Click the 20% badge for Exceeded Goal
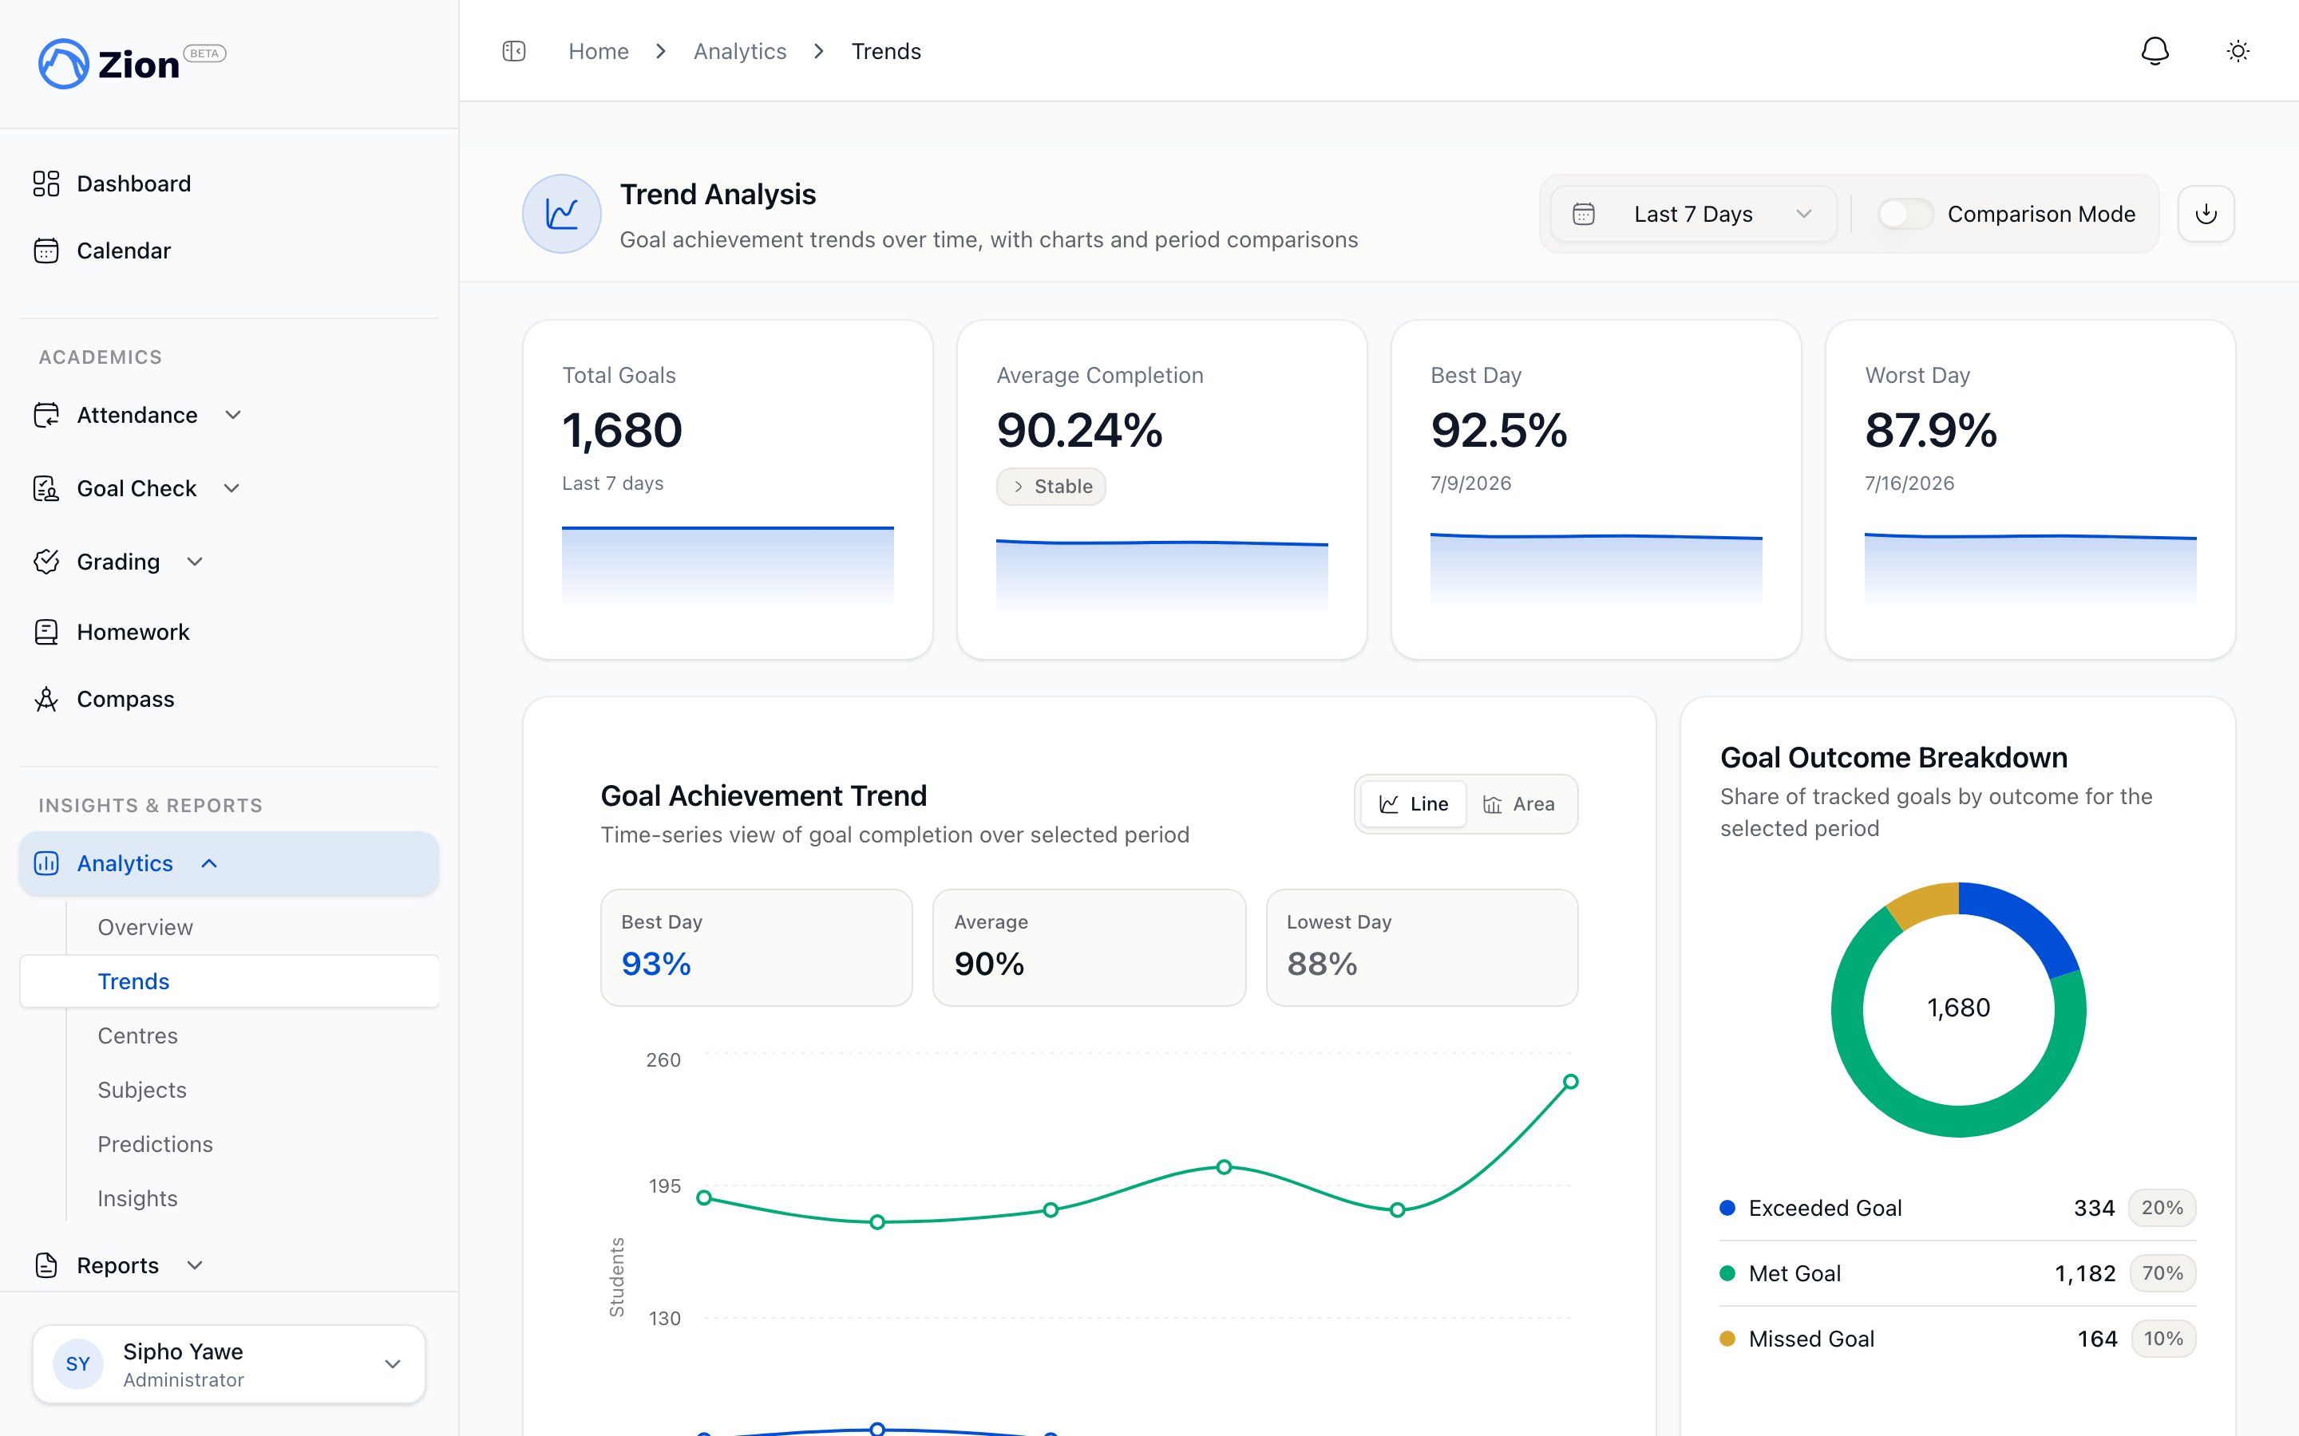The image size is (2299, 1436). (x=2162, y=1208)
